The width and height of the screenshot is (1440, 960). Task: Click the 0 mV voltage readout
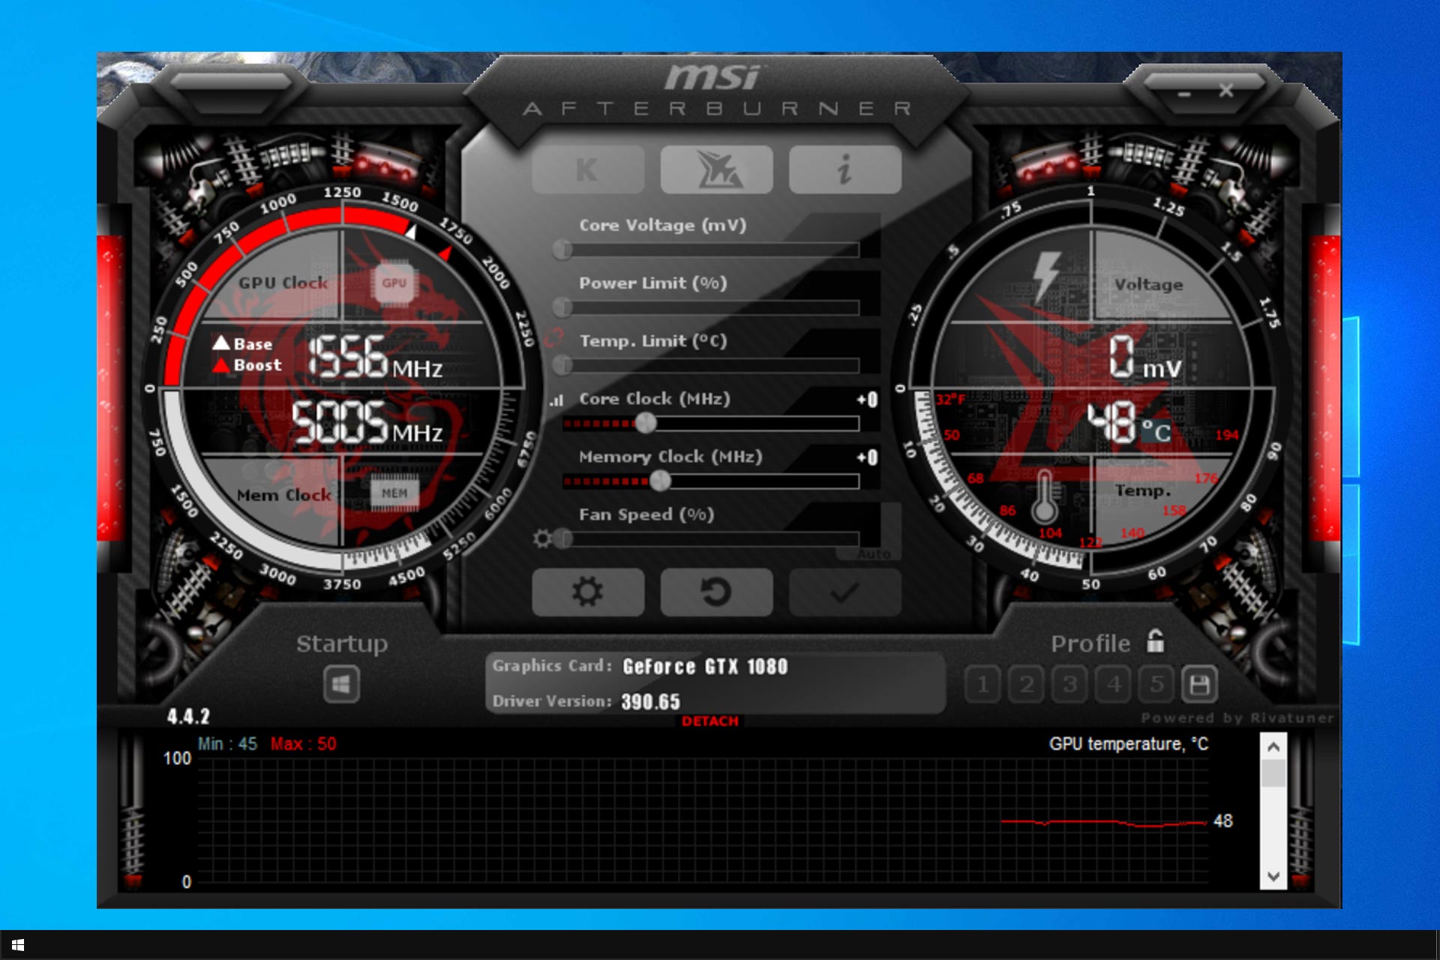coord(1145,357)
